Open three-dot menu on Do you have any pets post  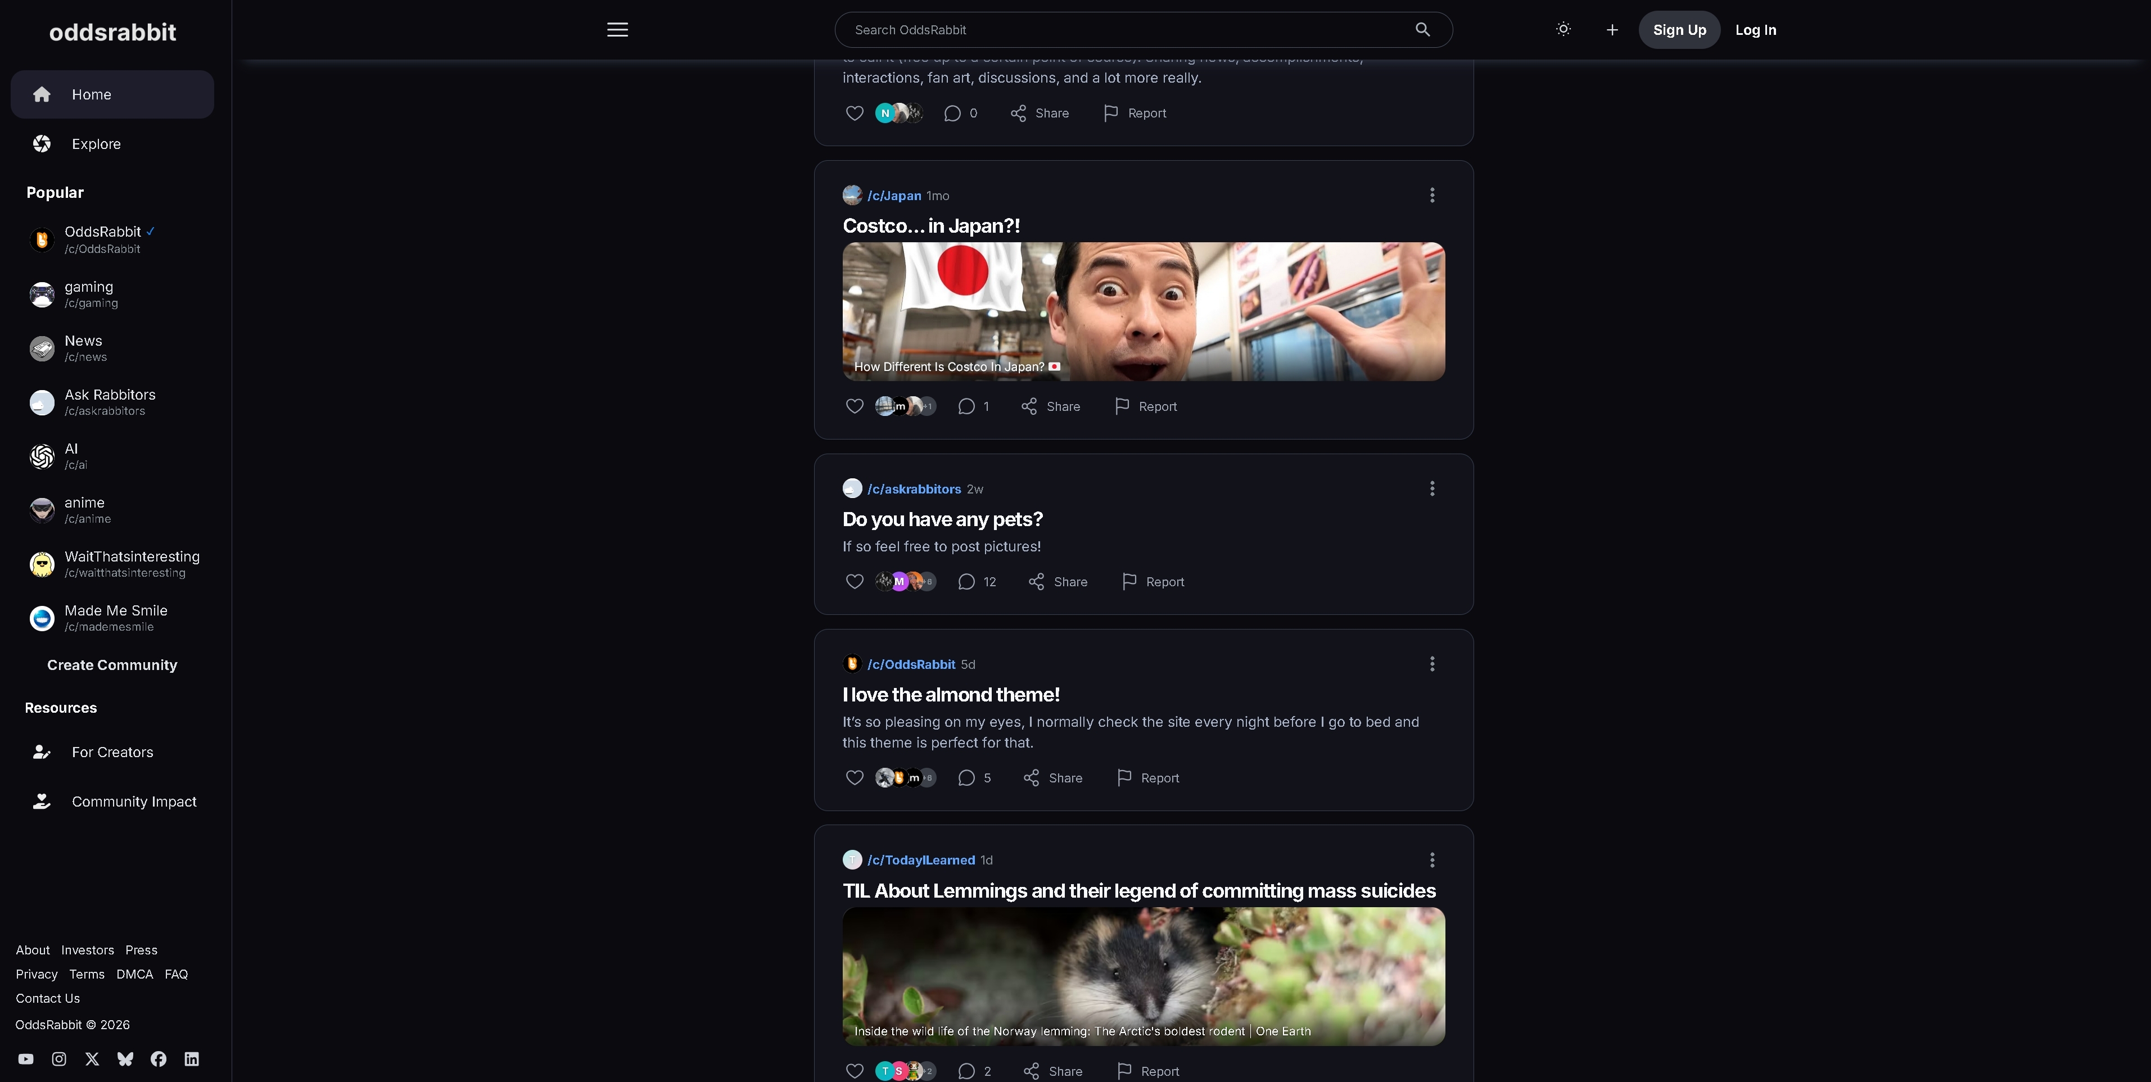1432,488
